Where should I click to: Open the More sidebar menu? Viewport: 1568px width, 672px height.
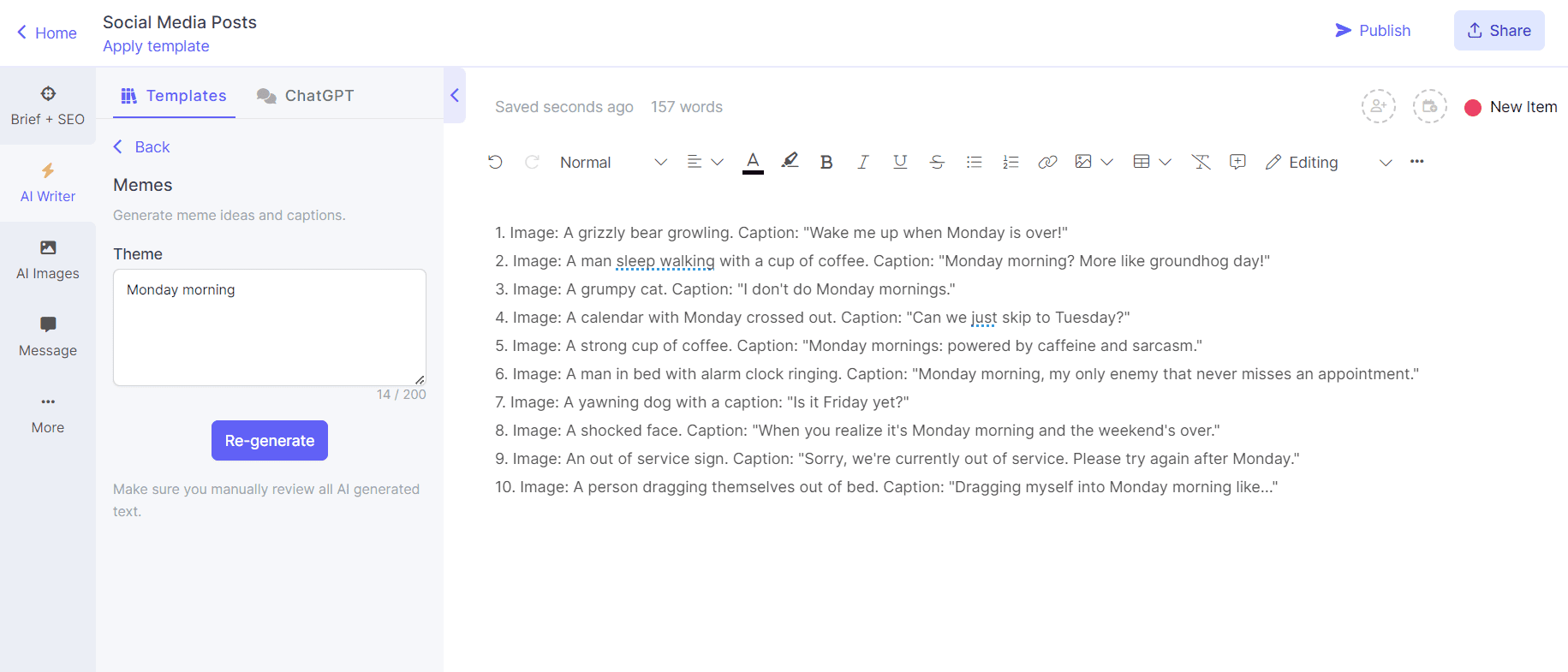pos(48,414)
